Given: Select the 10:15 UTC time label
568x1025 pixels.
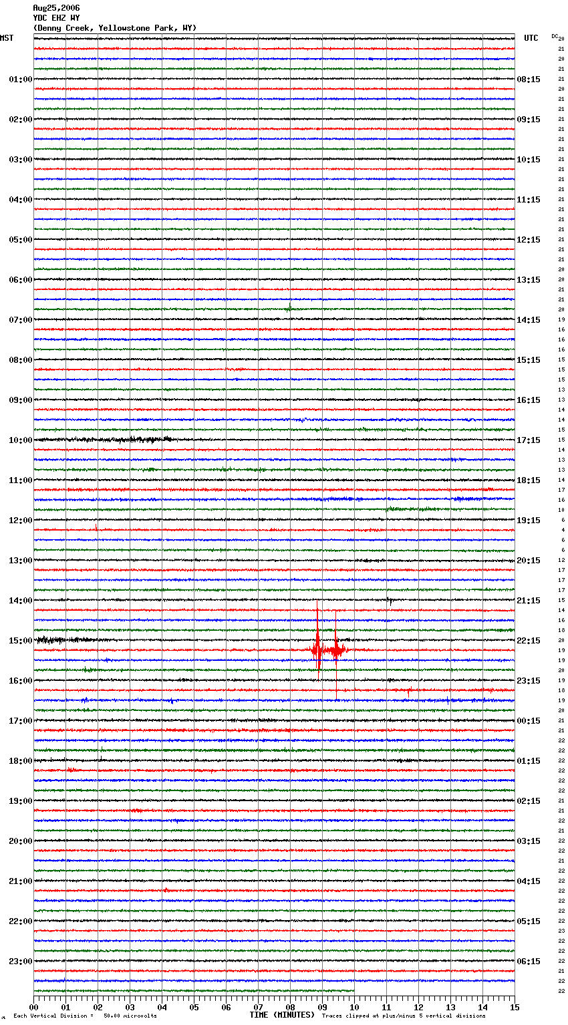Looking at the screenshot, I should (529, 160).
